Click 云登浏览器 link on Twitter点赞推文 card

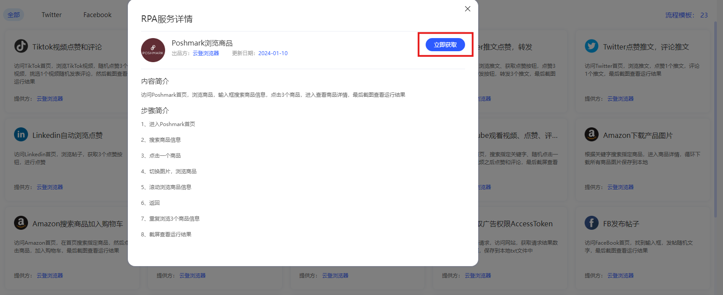click(620, 99)
